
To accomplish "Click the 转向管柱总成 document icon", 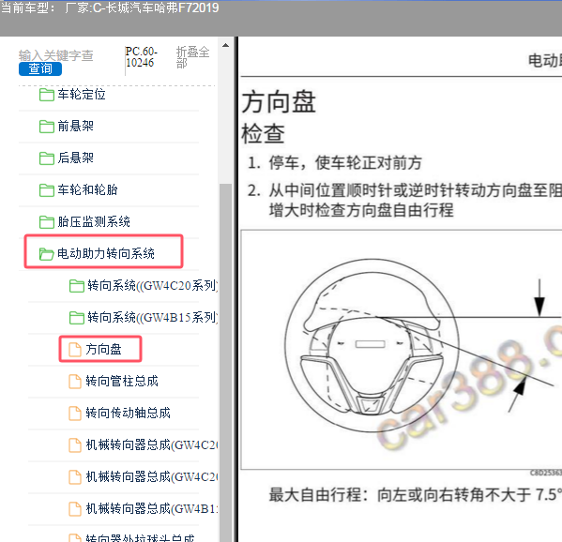I will click(x=74, y=382).
